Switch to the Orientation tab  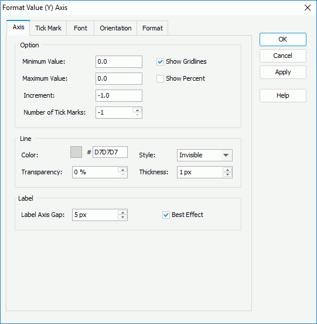coord(115,28)
